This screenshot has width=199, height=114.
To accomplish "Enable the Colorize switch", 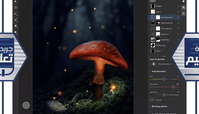I will [x=152, y=100].
